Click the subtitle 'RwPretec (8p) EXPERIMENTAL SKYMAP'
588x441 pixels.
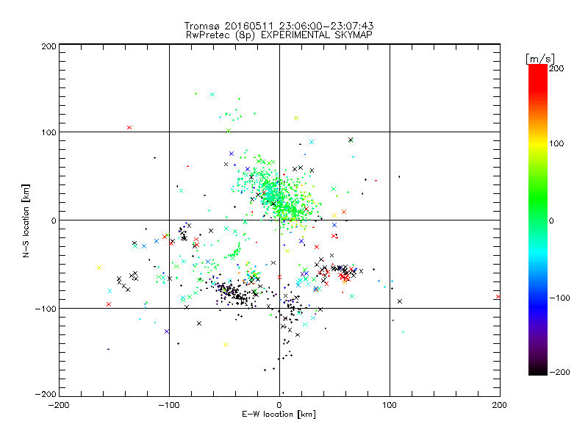279,35
